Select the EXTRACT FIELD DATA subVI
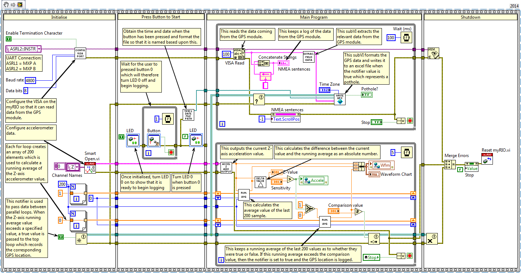 308,57
